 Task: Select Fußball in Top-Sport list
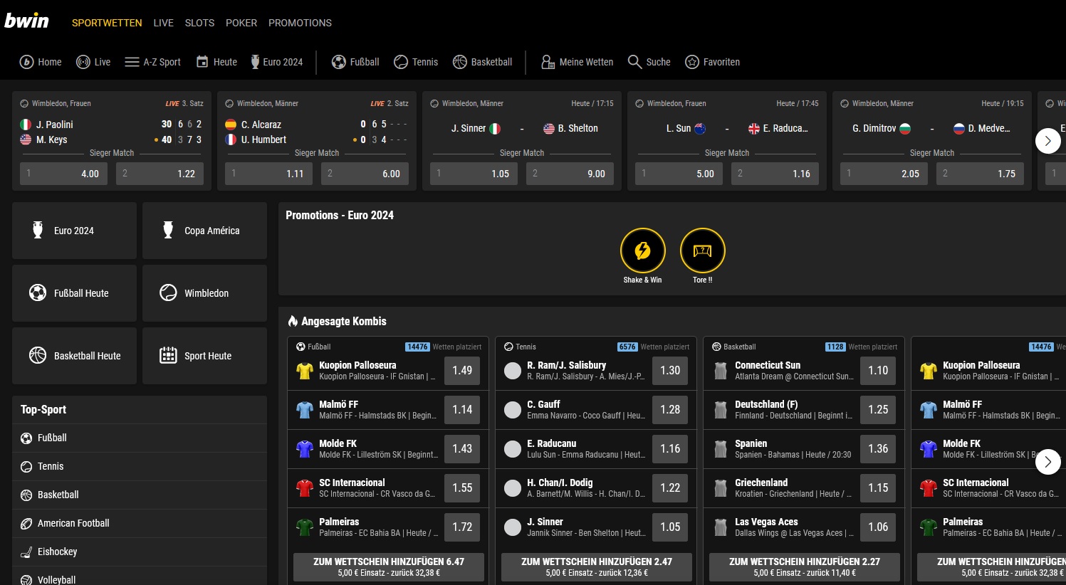(140, 438)
